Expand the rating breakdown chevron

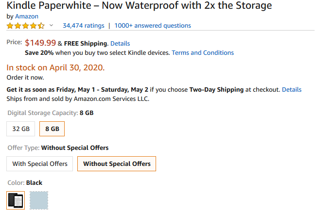pos(52,25)
